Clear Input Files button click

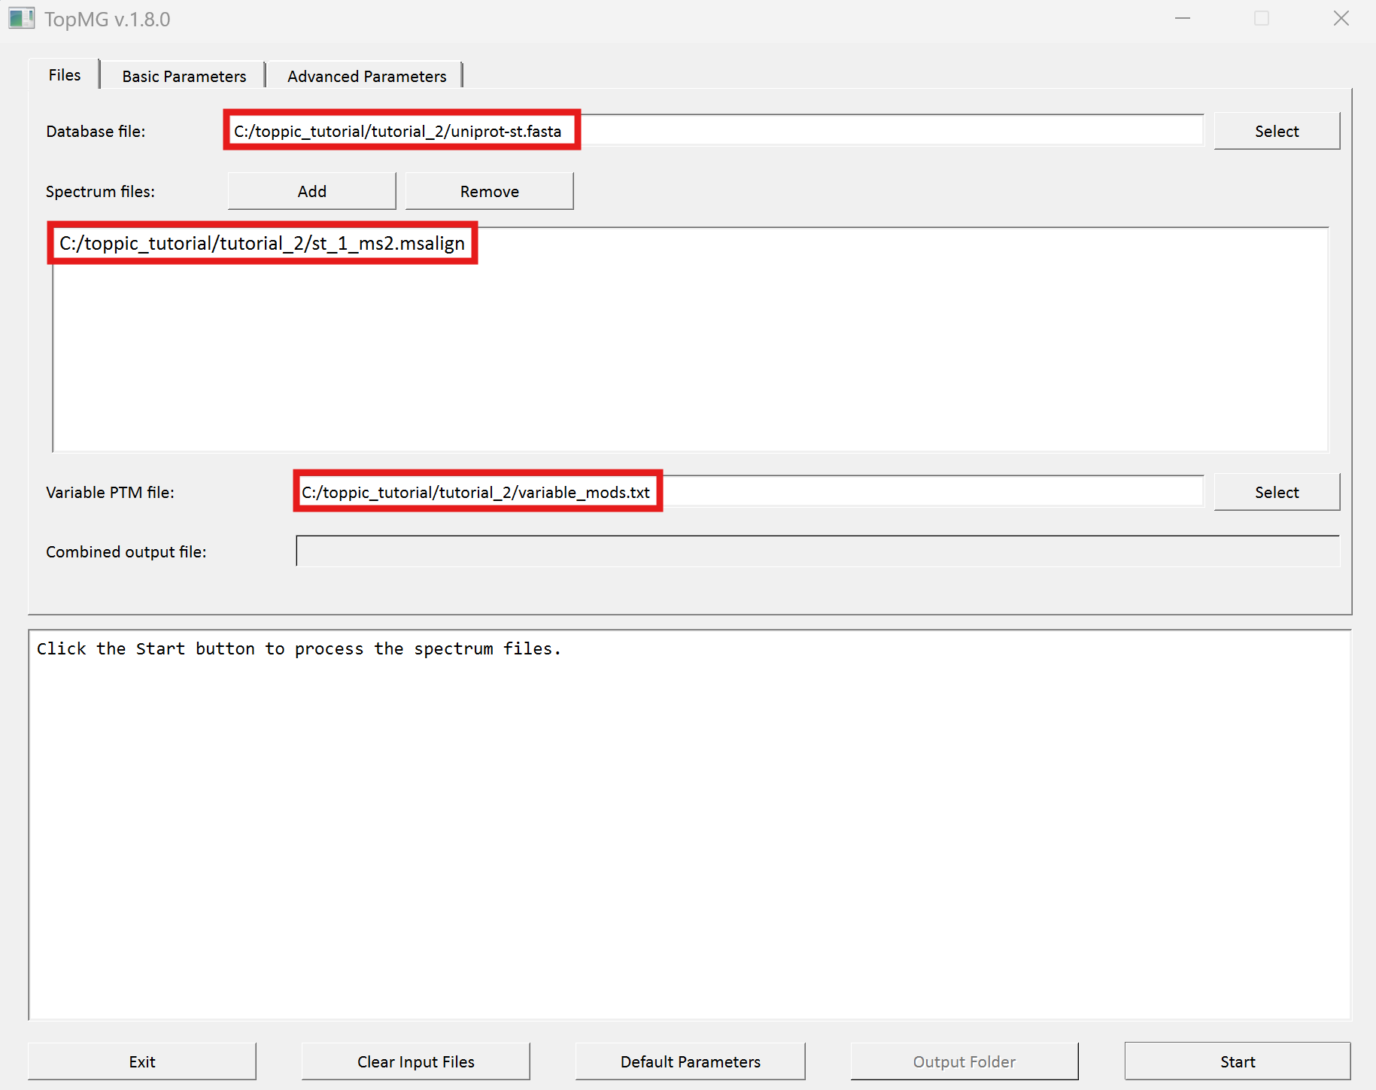pyautogui.click(x=416, y=1061)
